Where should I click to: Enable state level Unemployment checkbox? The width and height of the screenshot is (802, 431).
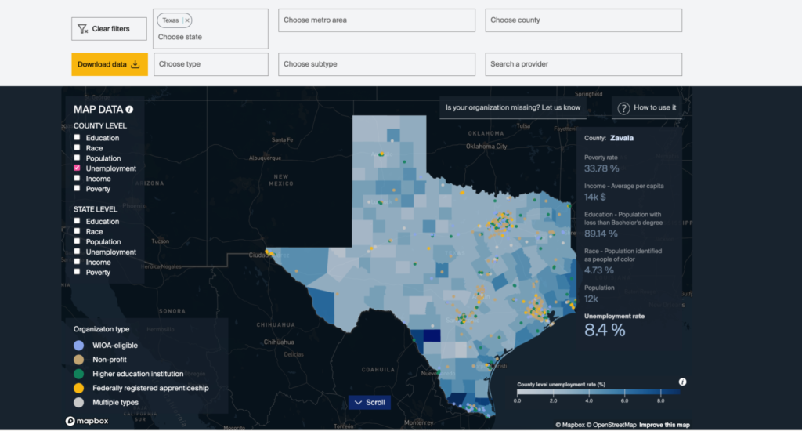click(77, 252)
